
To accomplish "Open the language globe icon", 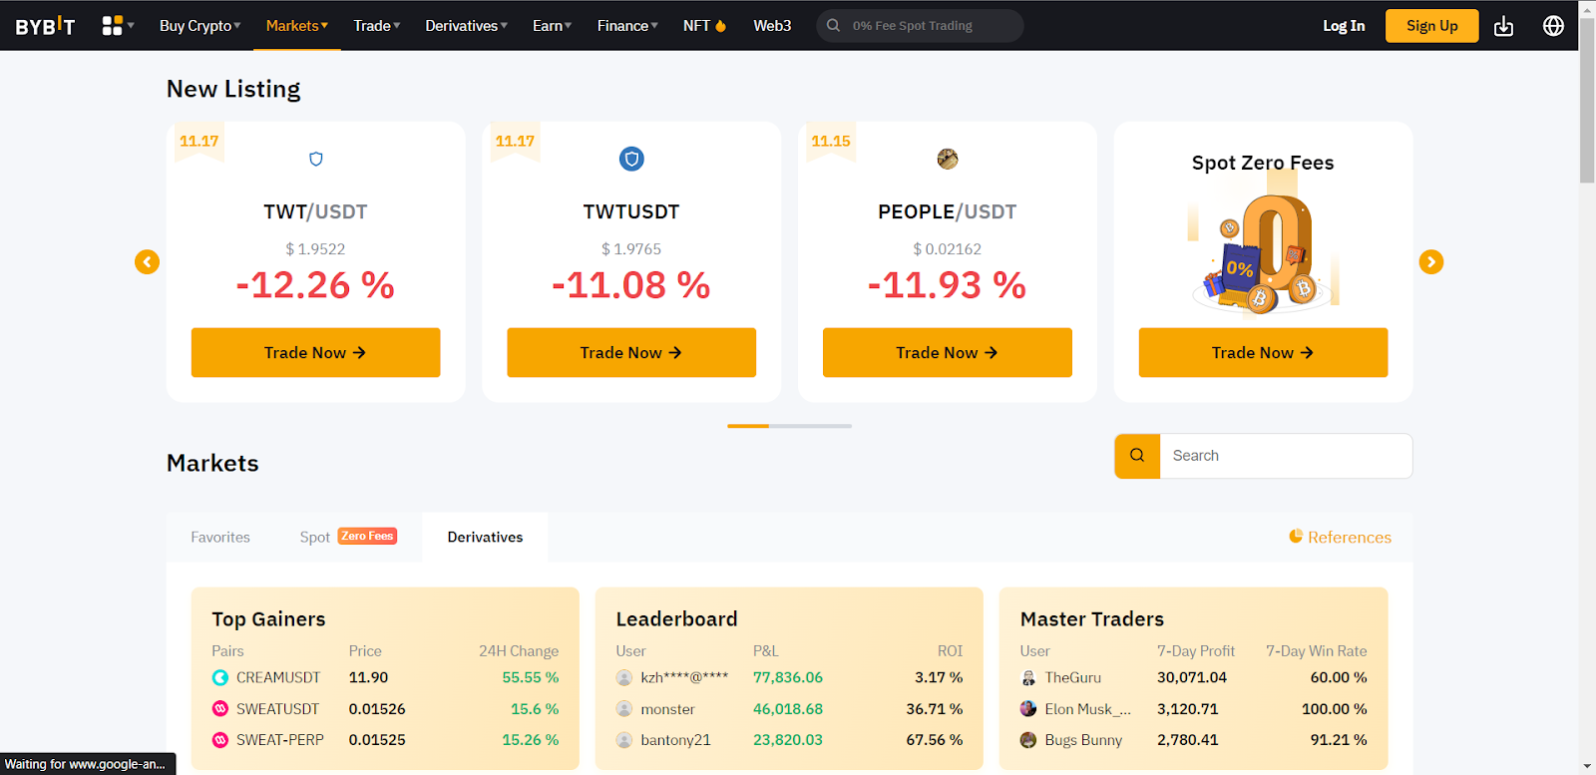I will click(x=1553, y=26).
